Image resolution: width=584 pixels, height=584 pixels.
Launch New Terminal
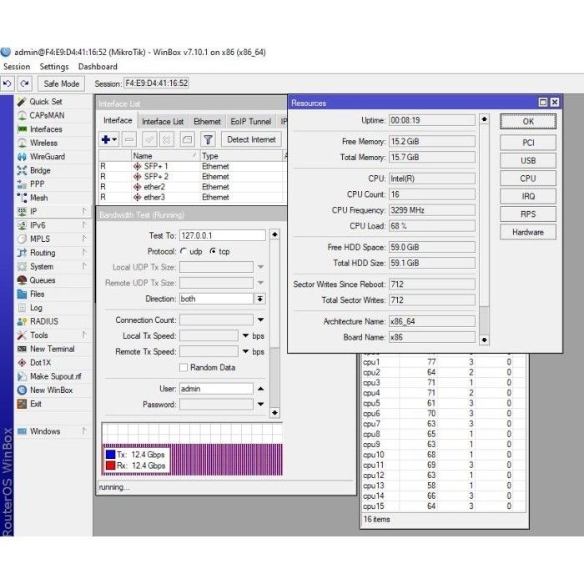click(x=52, y=349)
